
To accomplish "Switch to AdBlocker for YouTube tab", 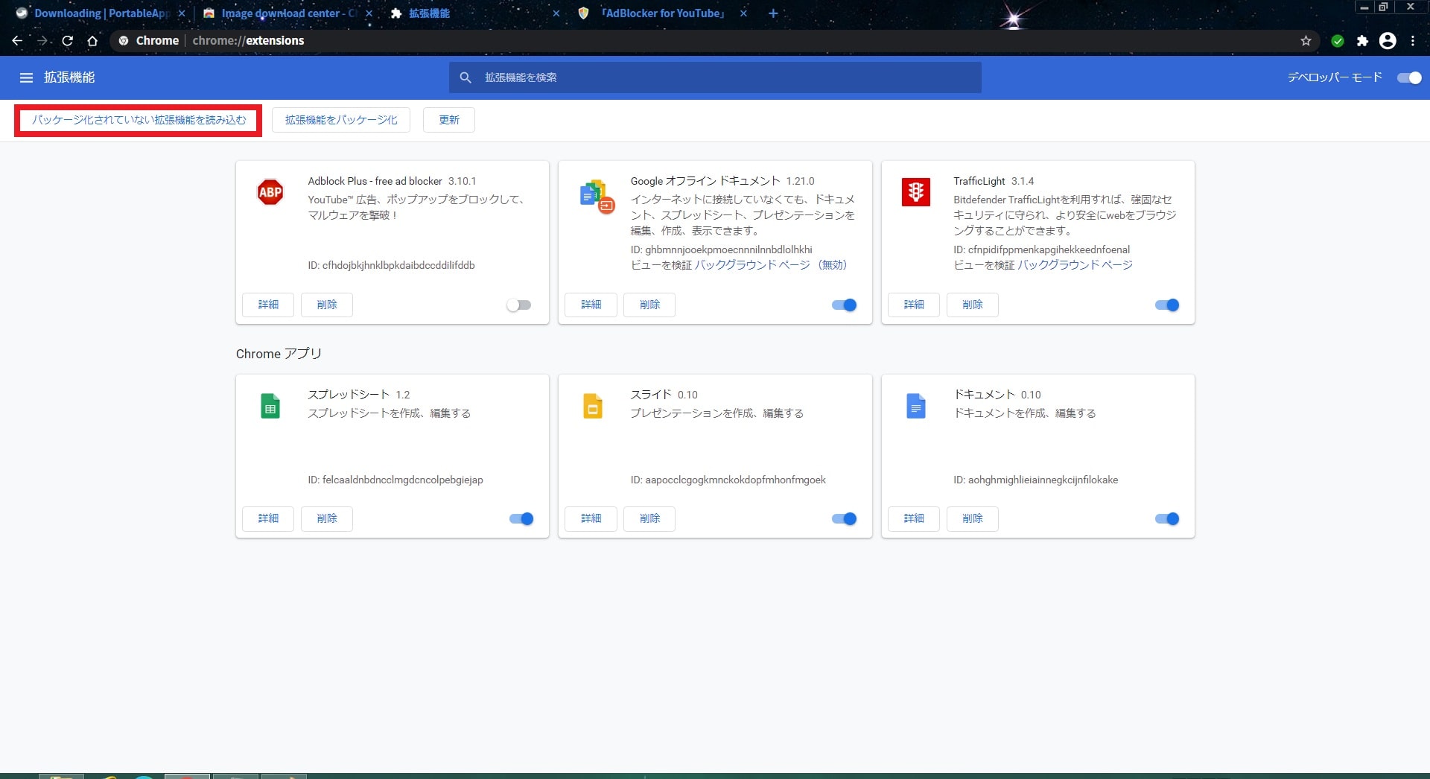I will [x=663, y=13].
